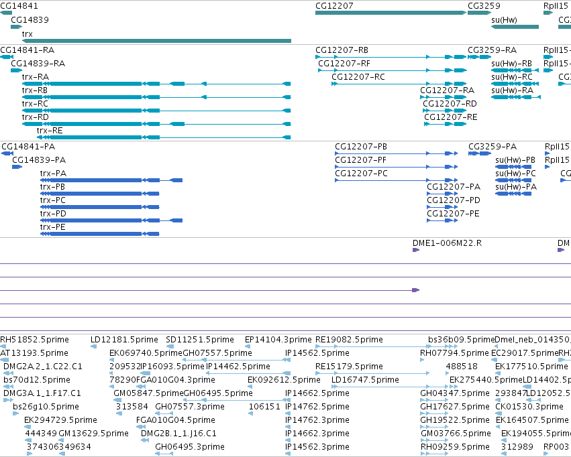Select the CG12207-PE protein label

click(x=453, y=214)
